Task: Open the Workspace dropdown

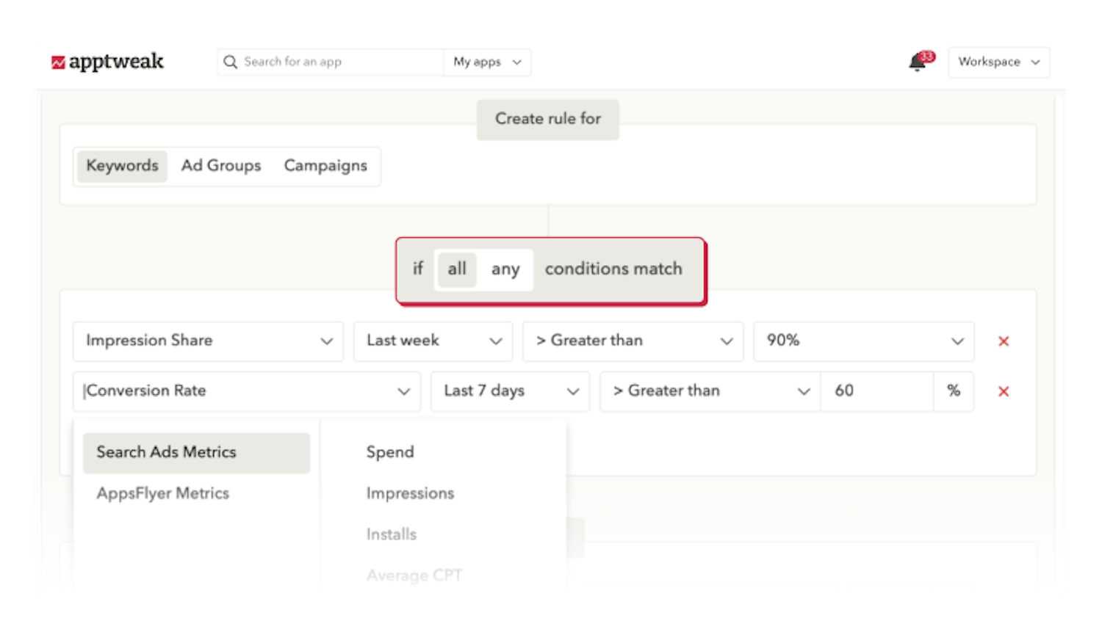Action: point(998,62)
